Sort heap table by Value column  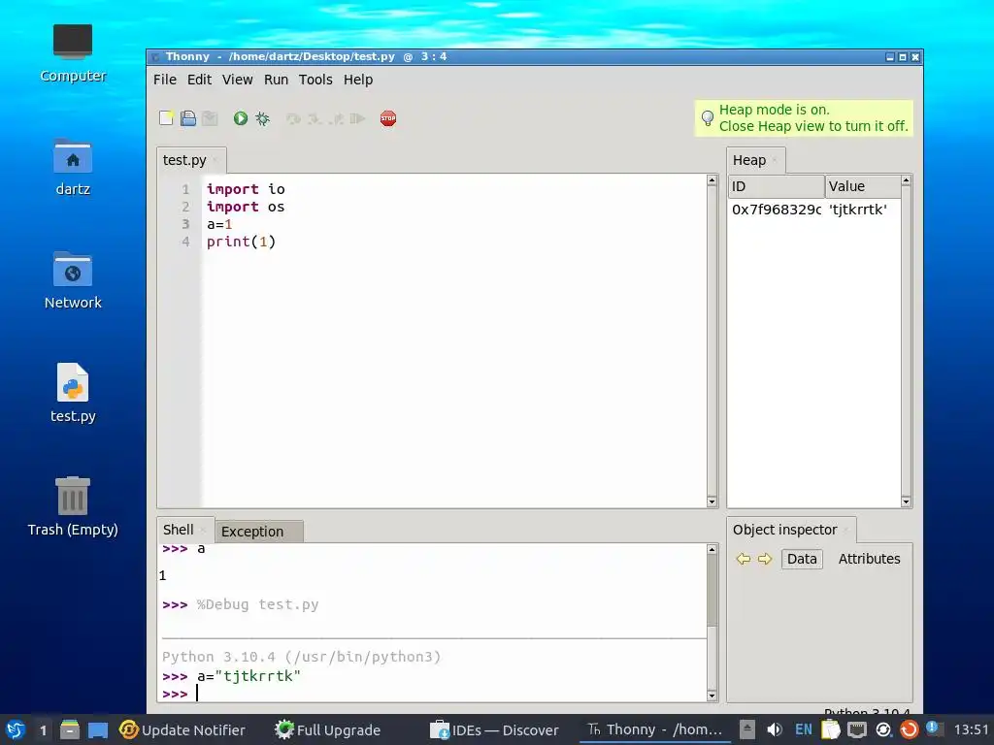(863, 187)
